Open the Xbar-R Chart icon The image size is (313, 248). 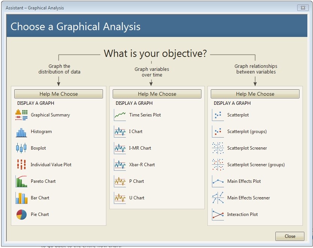click(120, 165)
